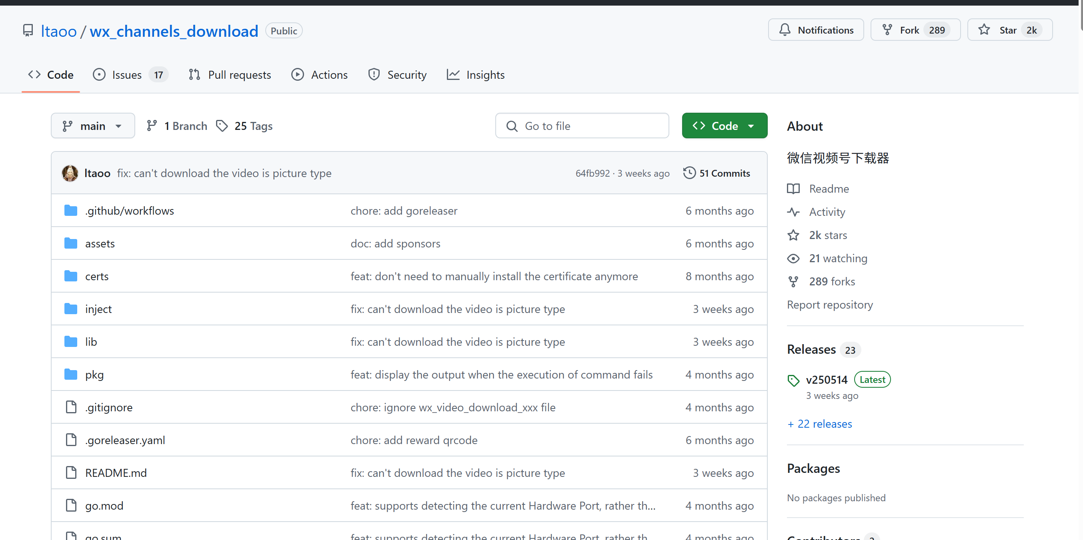1083x540 pixels.
Task: Switch to the Code tab
Action: coord(51,75)
